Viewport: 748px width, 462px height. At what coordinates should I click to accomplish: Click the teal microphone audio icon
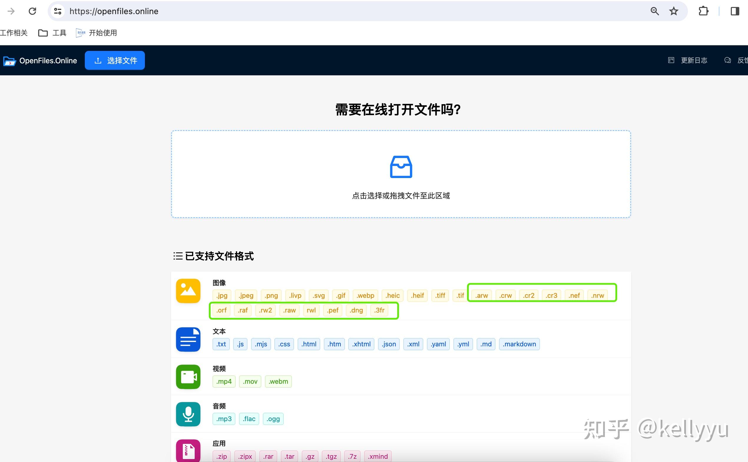(x=188, y=414)
